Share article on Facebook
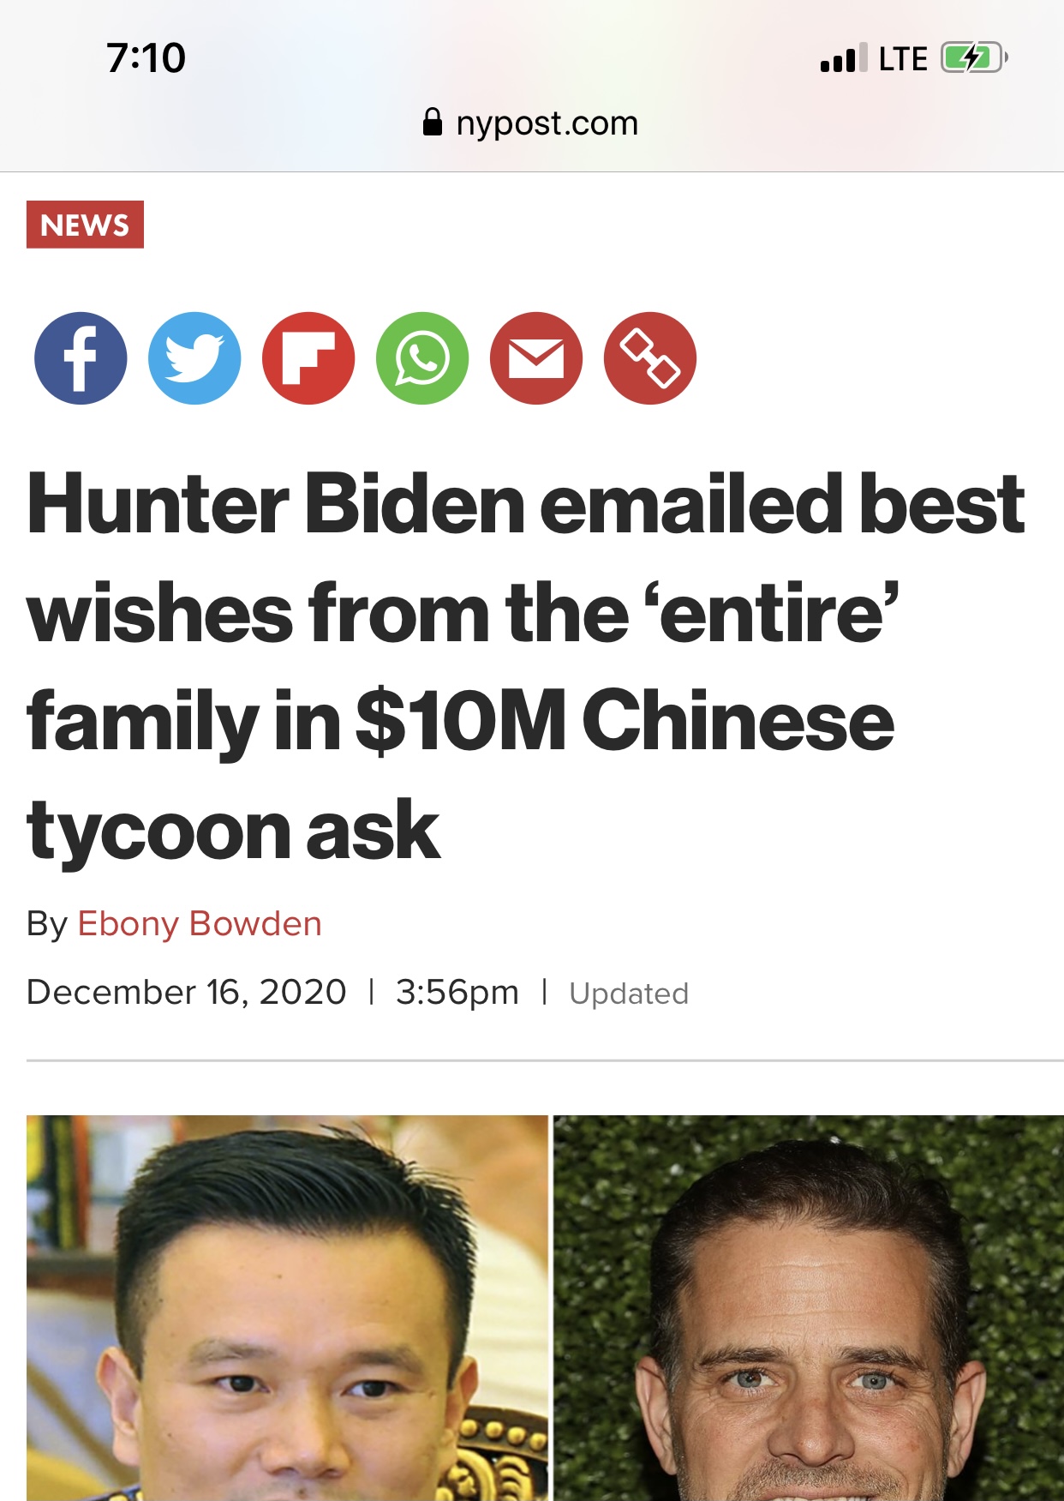This screenshot has width=1064, height=1501. tap(81, 358)
